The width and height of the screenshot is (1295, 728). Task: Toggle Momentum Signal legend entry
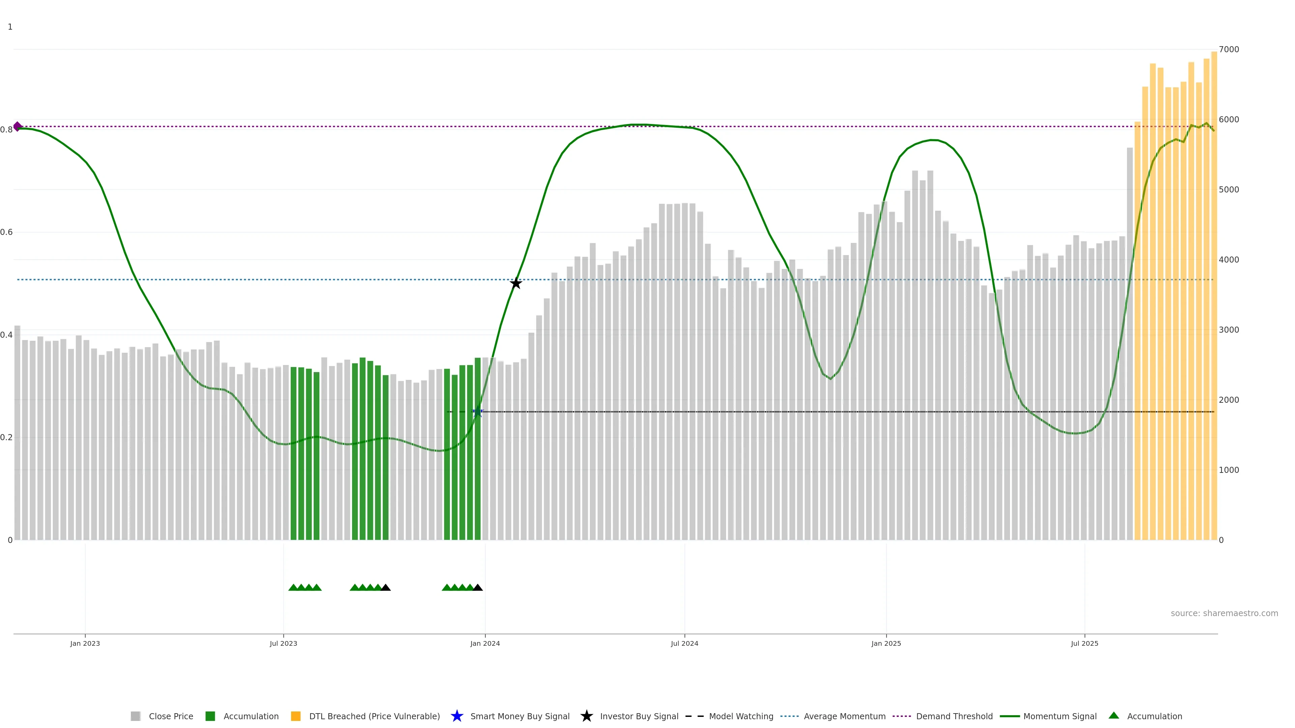(x=1059, y=716)
